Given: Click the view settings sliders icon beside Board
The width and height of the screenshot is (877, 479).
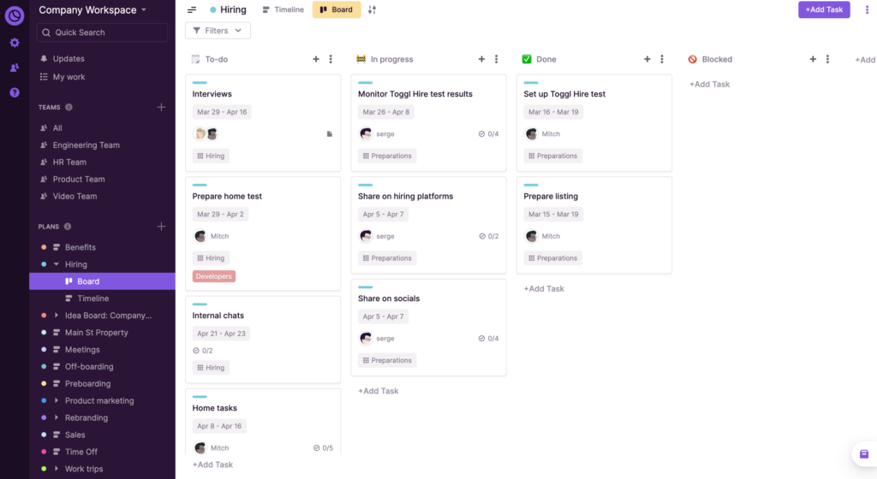Looking at the screenshot, I should click(x=372, y=10).
